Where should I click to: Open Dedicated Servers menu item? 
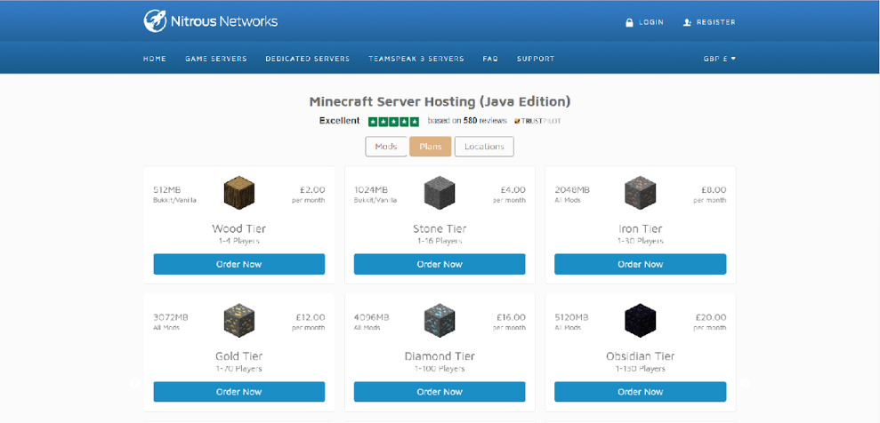coord(307,59)
